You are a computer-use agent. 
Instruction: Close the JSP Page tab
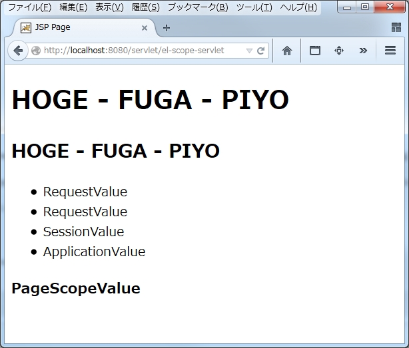(145, 28)
